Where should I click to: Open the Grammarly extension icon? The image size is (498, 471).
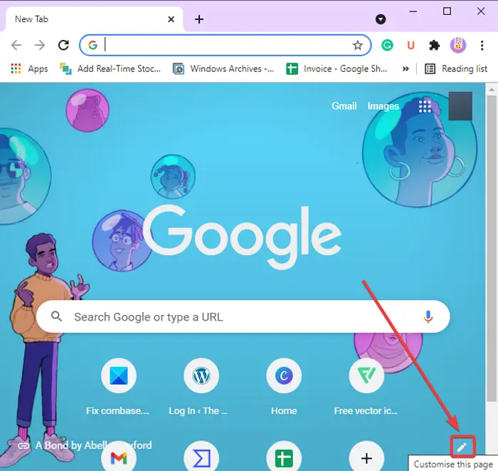pos(387,45)
